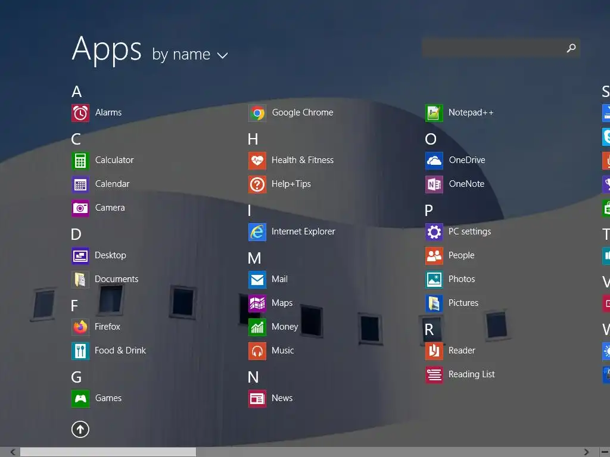Open the Calendar app icon
Screen dimensions: 610x457
coord(80,184)
